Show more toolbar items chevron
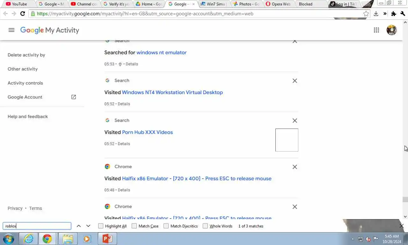This screenshot has width=408, height=245. click(385, 14)
